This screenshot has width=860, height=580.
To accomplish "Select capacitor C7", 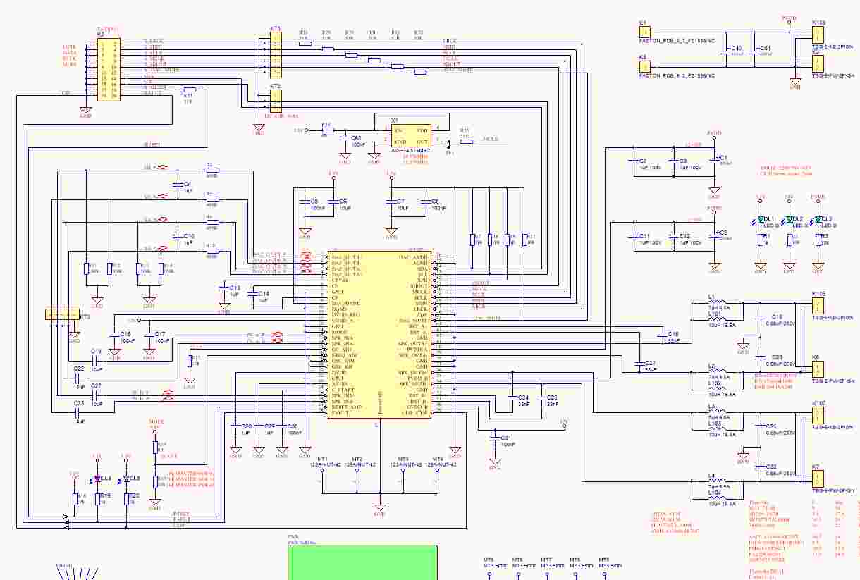I will click(x=391, y=202).
